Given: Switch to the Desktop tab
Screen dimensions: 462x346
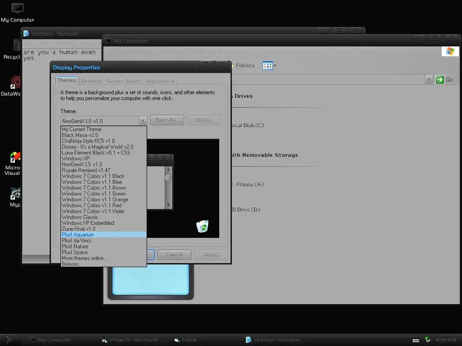Looking at the screenshot, I should tap(91, 81).
